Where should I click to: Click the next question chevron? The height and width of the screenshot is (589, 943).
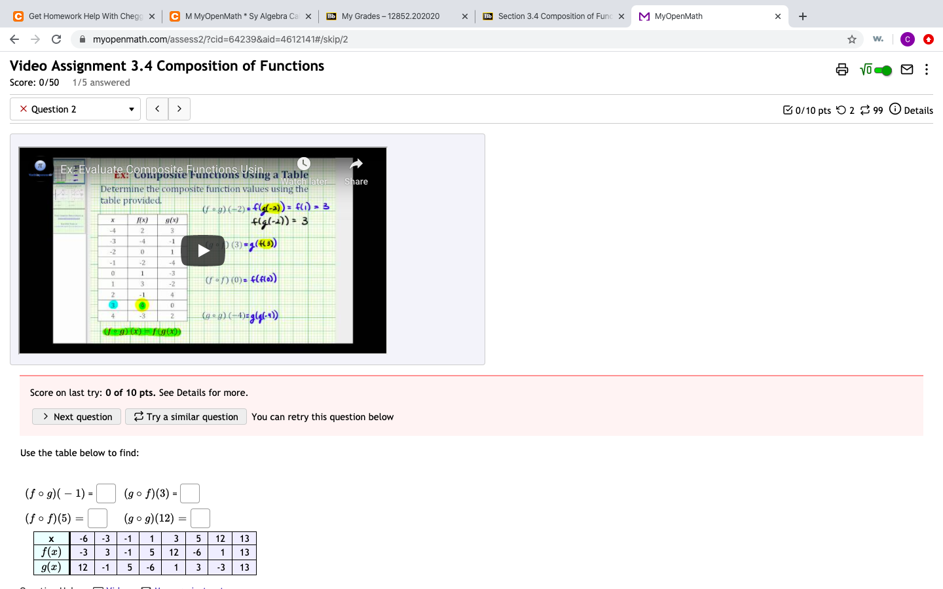click(x=179, y=109)
